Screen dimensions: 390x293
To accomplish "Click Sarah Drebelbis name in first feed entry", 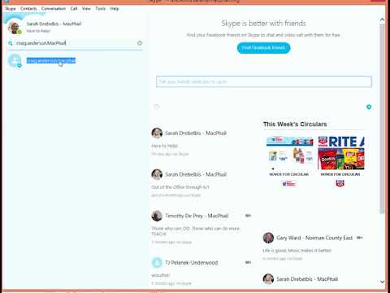I will (196, 133).
